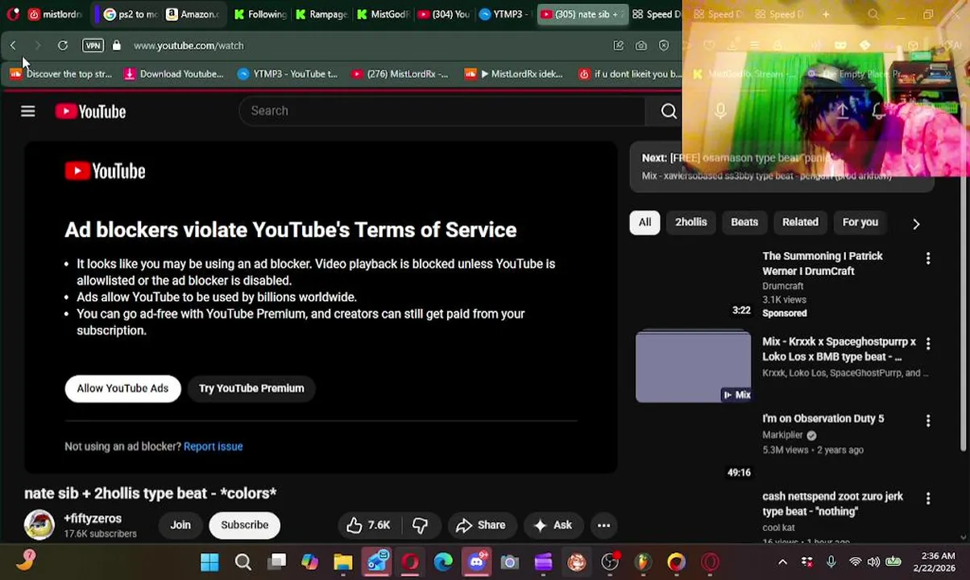Open YTMP3 - YouTube t... bookmark
The width and height of the screenshot is (970, 580).
point(288,74)
